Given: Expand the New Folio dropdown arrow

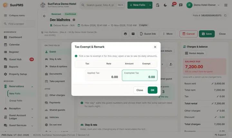Looking at the screenshot, I should click(x=150, y=5).
